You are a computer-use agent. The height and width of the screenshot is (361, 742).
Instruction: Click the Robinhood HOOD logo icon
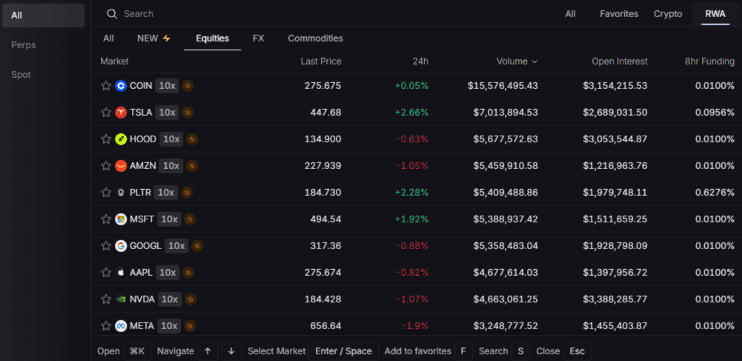[x=121, y=139]
